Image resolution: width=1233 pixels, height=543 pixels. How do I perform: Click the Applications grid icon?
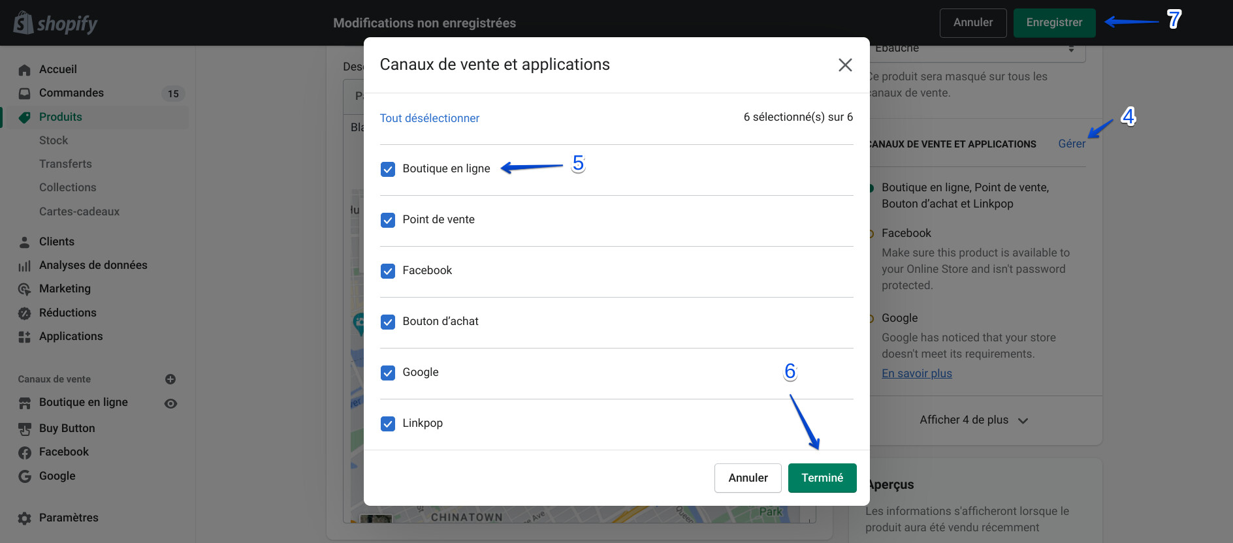25,337
